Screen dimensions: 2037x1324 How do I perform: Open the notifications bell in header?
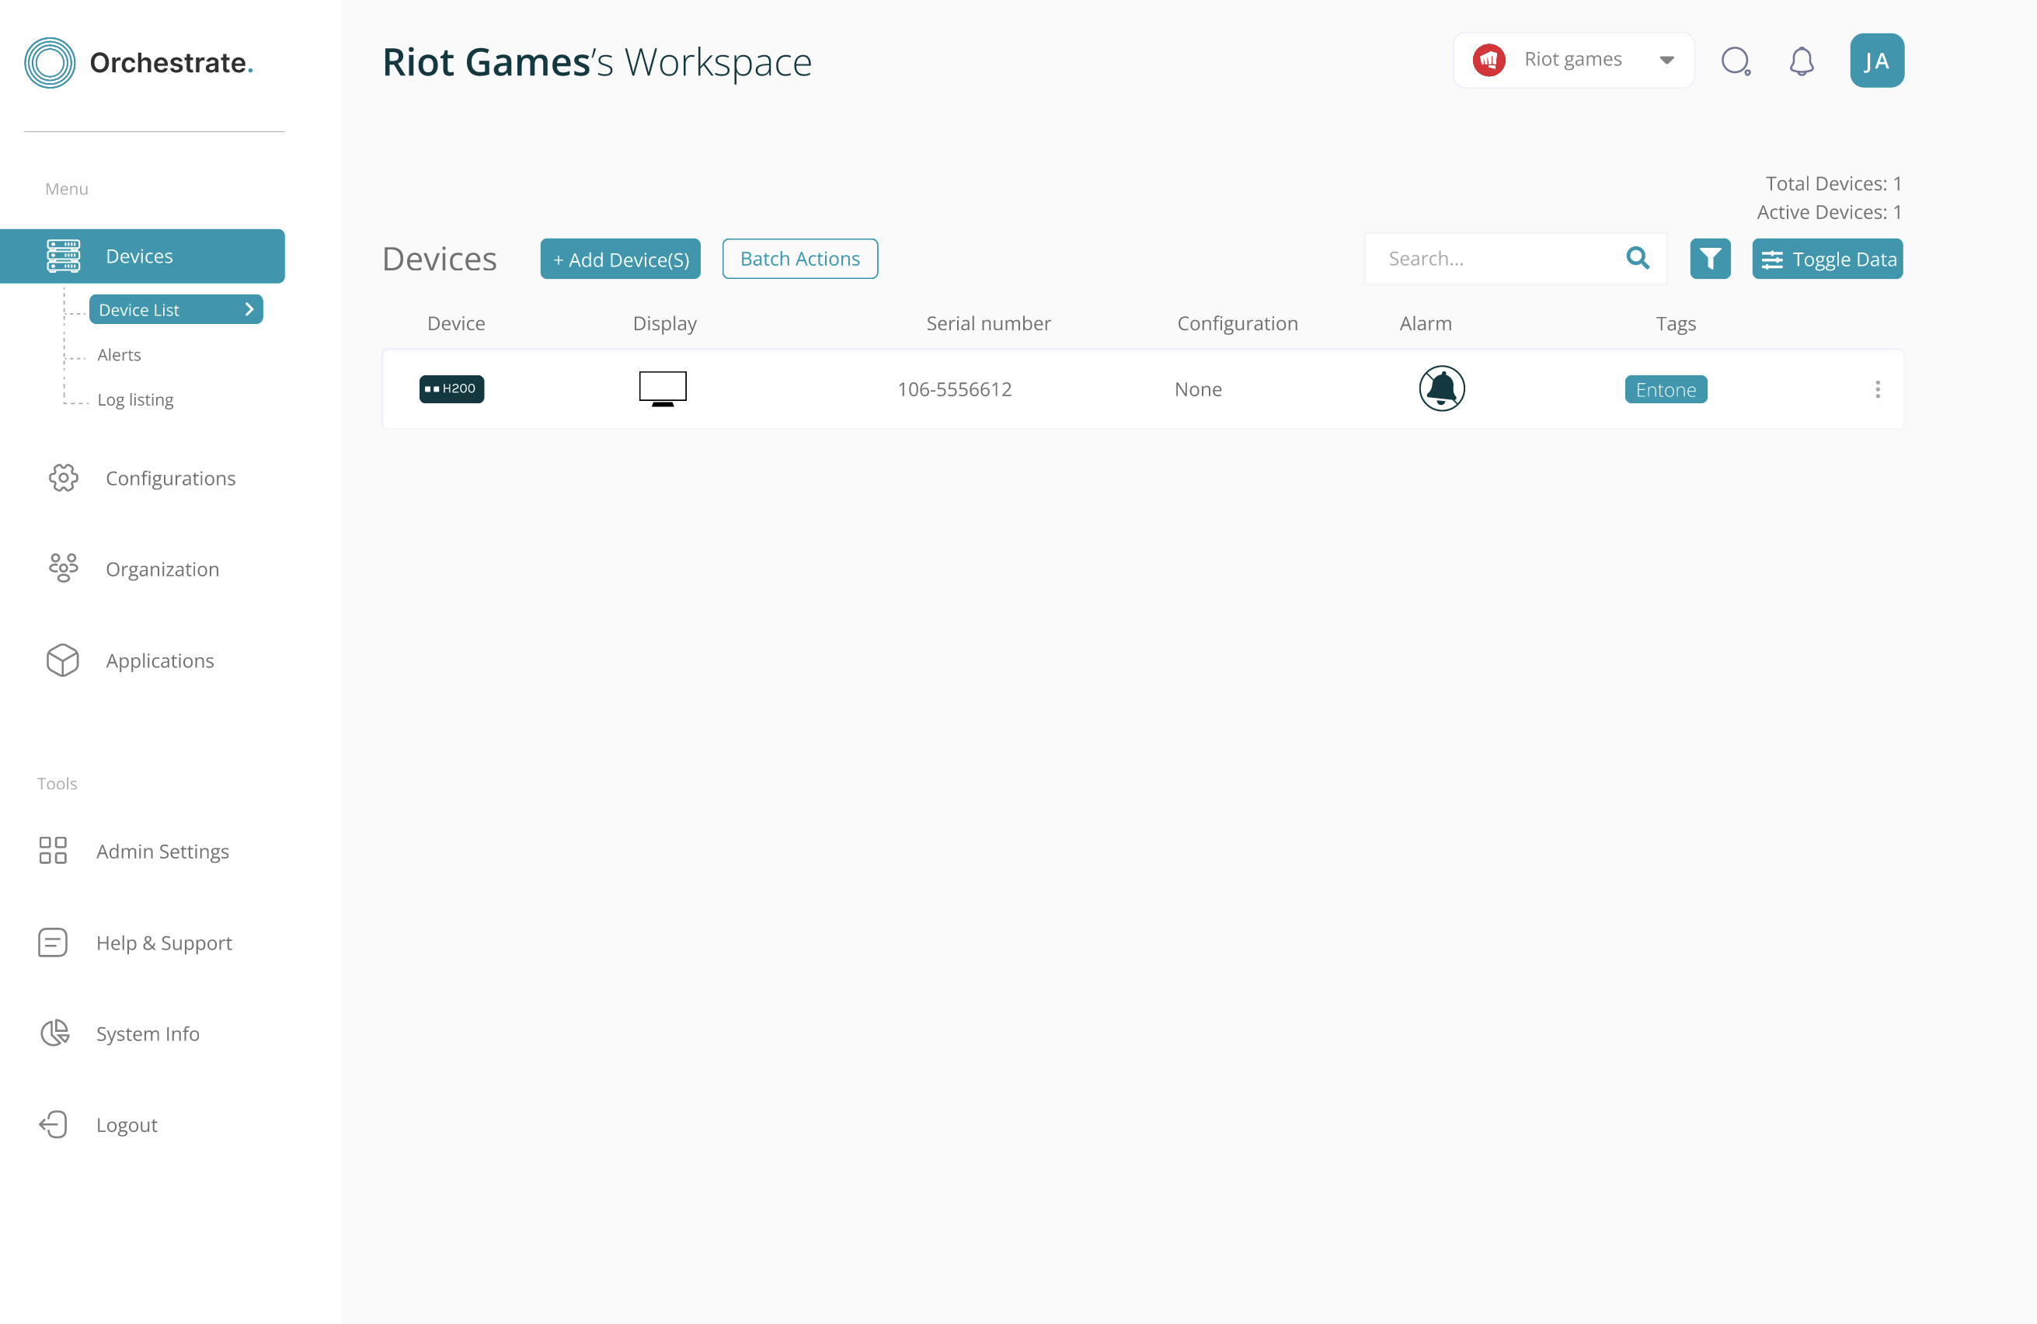(1801, 61)
